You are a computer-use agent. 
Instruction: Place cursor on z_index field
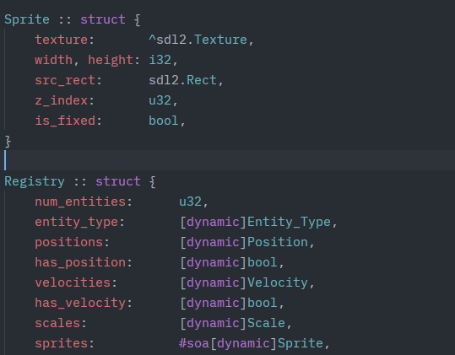point(62,100)
